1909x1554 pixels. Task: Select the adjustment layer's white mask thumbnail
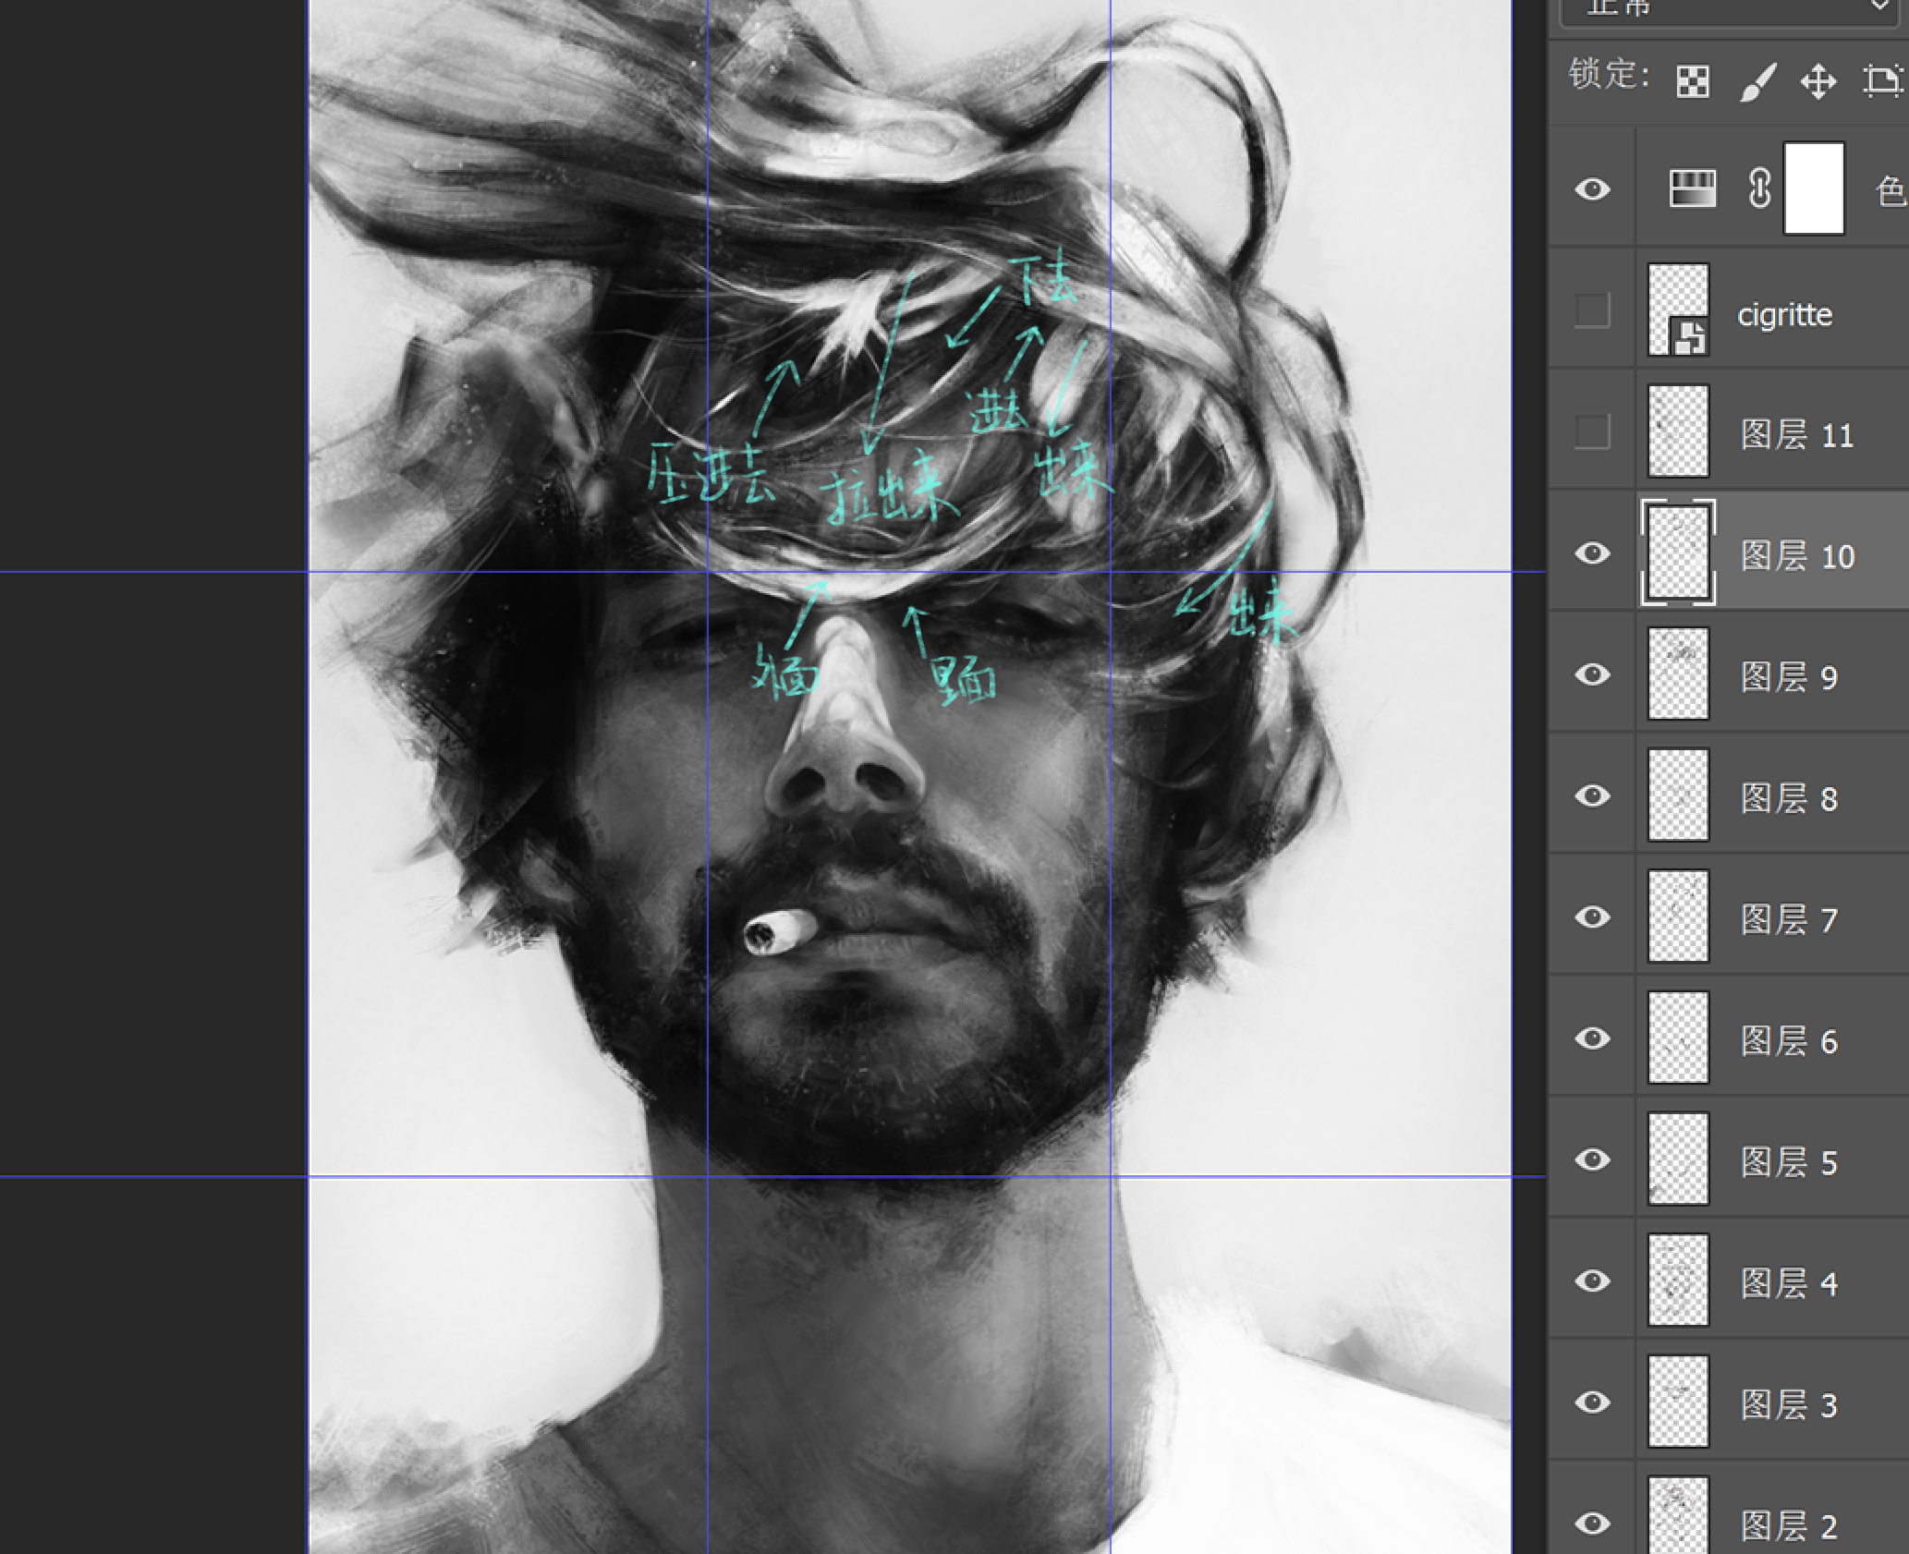[1813, 189]
